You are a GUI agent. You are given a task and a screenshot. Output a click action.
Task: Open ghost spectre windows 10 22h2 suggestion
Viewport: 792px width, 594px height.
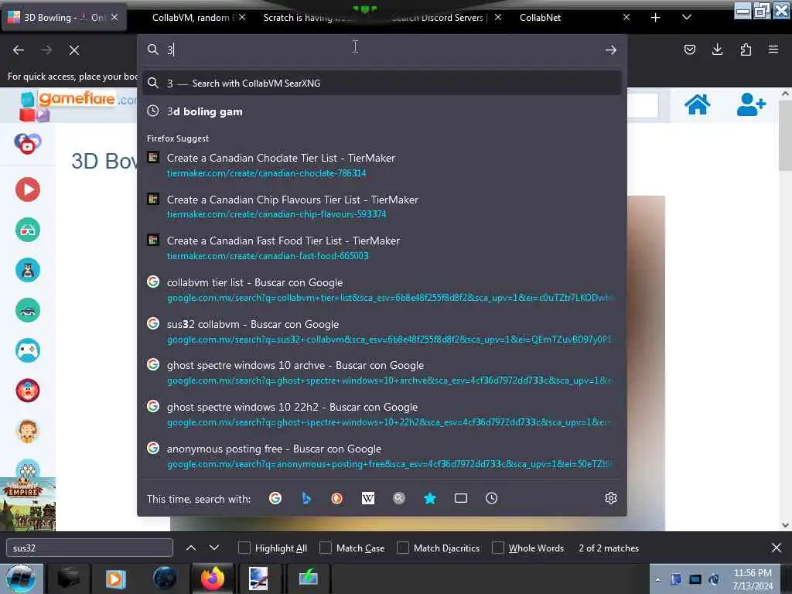click(382, 415)
